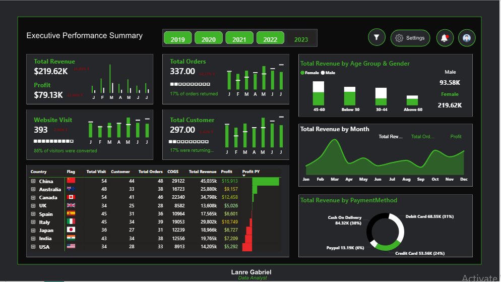
Task: Click the Cash On Delivery label
Action: [344, 220]
